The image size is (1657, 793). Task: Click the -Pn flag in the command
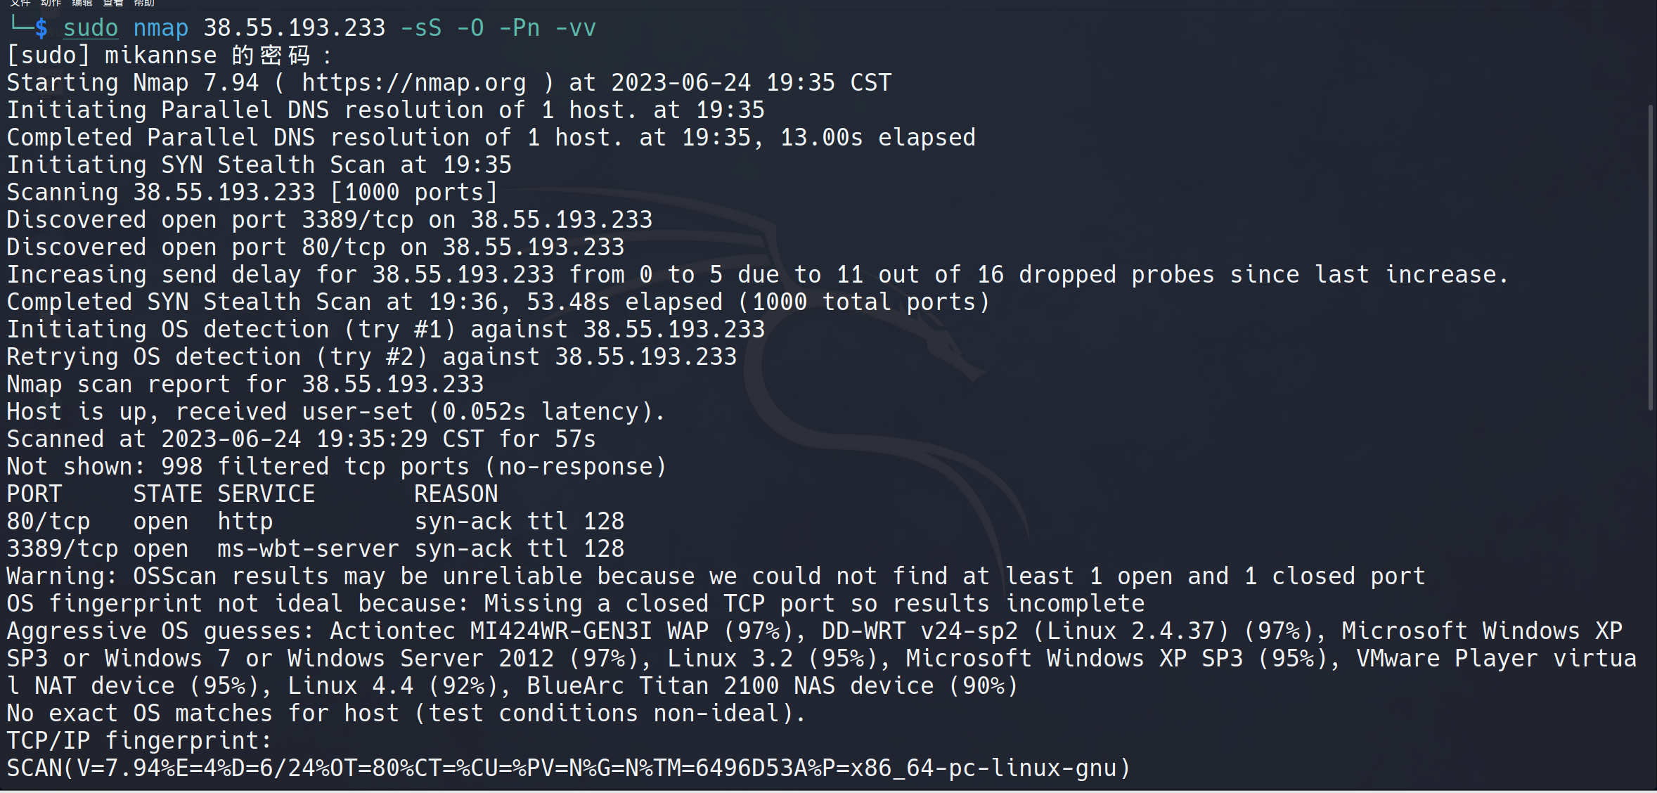[519, 28]
